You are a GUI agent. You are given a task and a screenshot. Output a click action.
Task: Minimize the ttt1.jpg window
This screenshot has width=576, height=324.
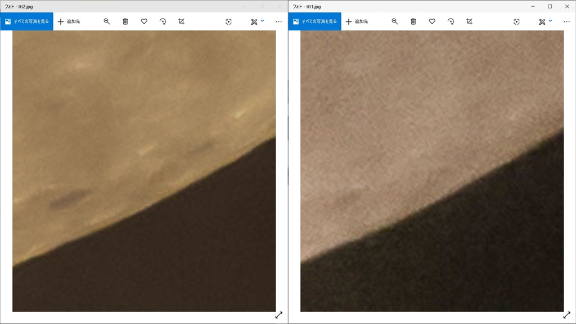click(533, 6)
